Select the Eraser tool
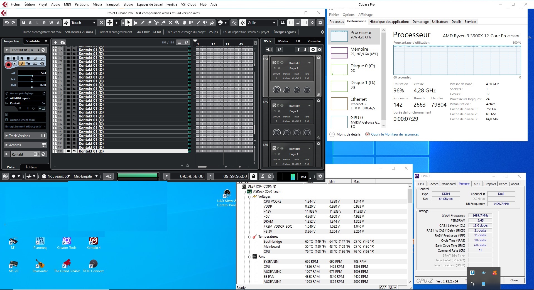The width and height of the screenshot is (534, 290). [x=150, y=23]
